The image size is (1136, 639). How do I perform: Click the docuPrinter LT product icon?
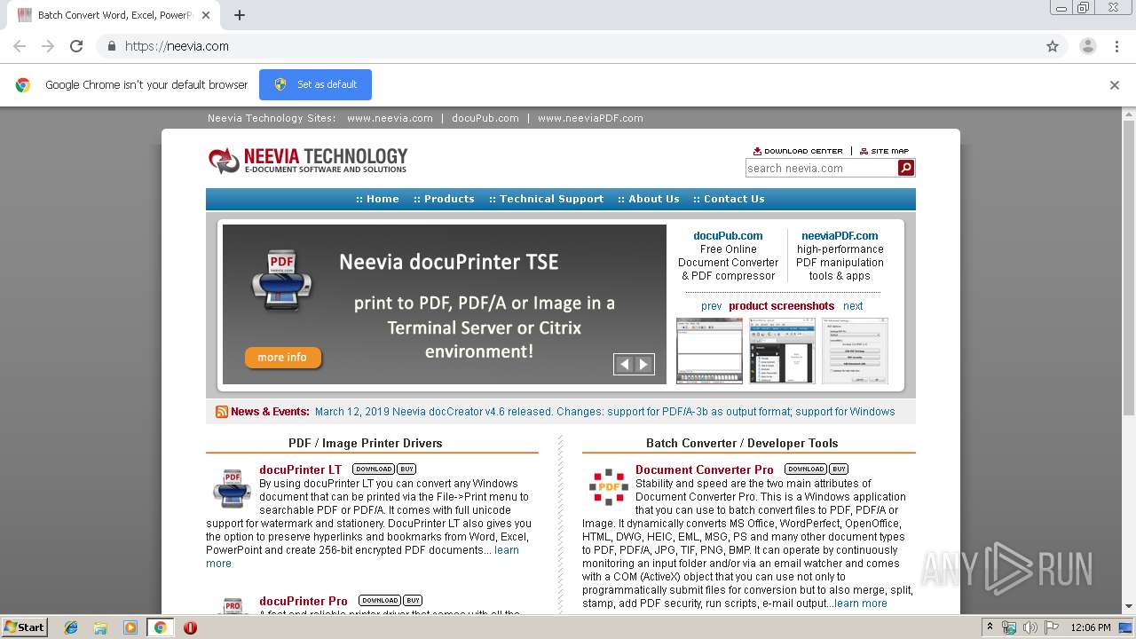point(232,489)
